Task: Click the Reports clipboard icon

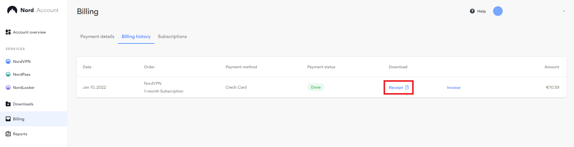Action: [8, 134]
